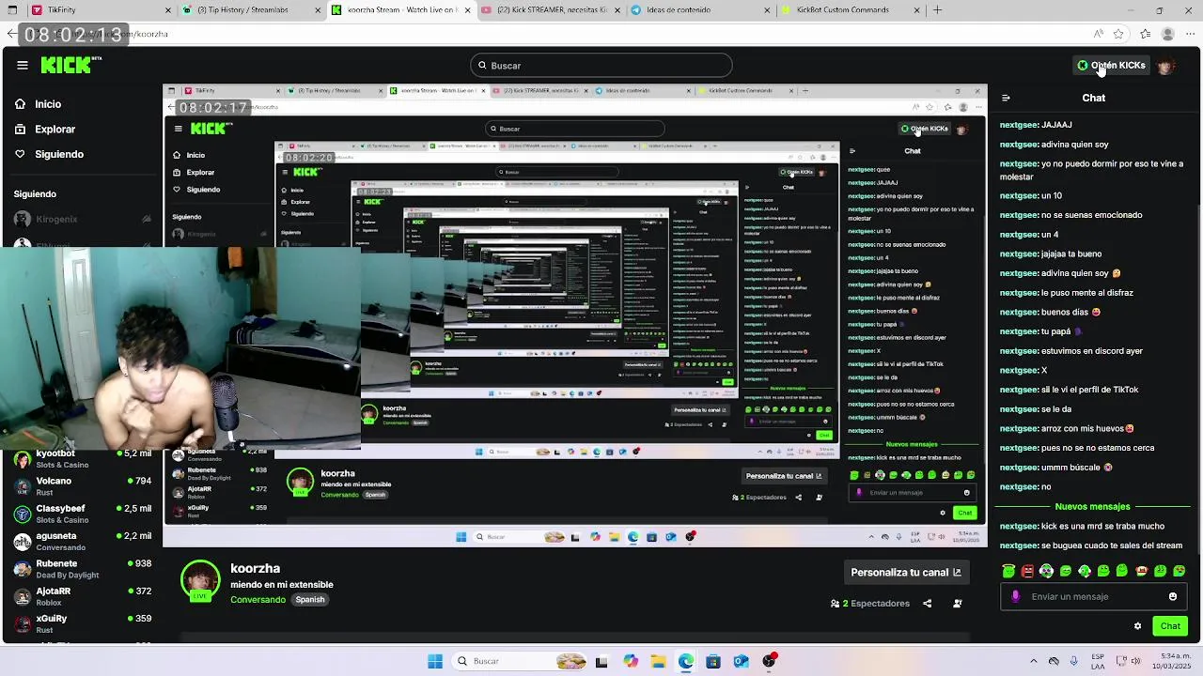Viewport: 1203px width, 676px height.
Task: Open the profile avatar beside Obtén KICKs
Action: click(x=1165, y=66)
